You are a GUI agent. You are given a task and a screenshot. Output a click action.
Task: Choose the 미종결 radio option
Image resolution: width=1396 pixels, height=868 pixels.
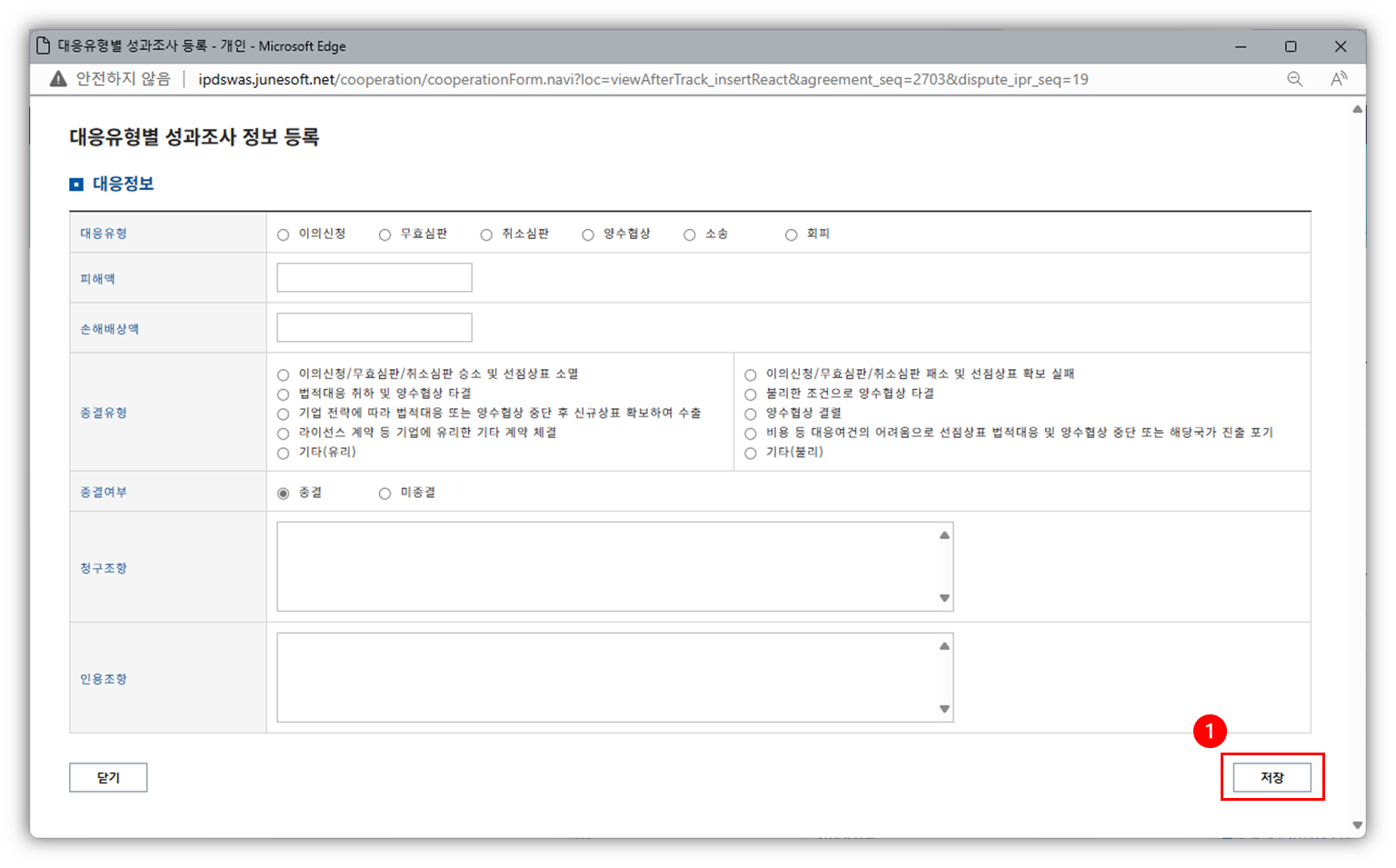point(385,494)
